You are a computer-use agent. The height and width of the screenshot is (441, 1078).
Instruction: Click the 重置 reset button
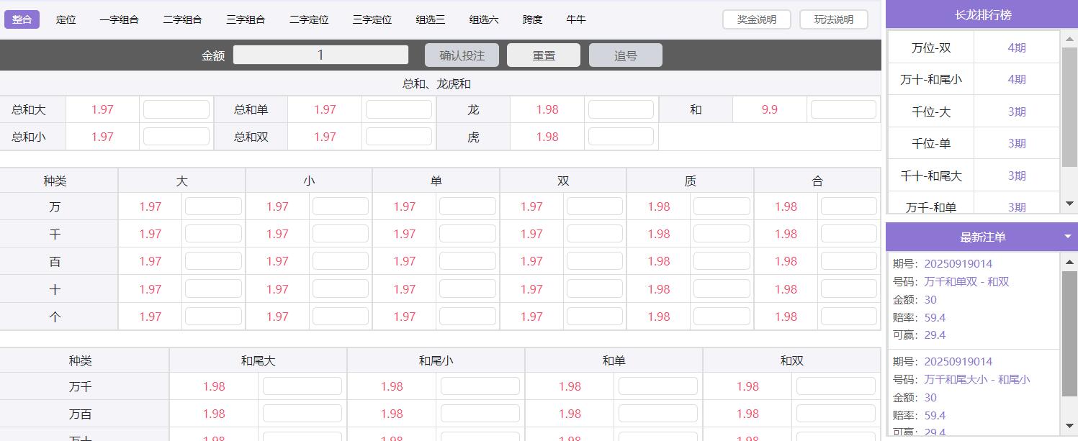[544, 55]
